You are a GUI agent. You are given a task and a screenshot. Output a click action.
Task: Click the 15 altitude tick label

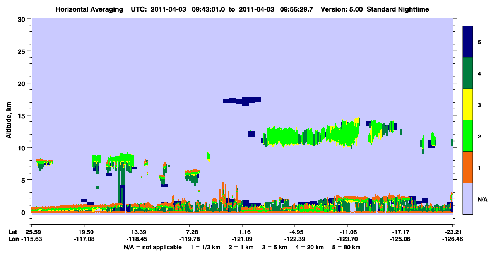click(x=22, y=116)
